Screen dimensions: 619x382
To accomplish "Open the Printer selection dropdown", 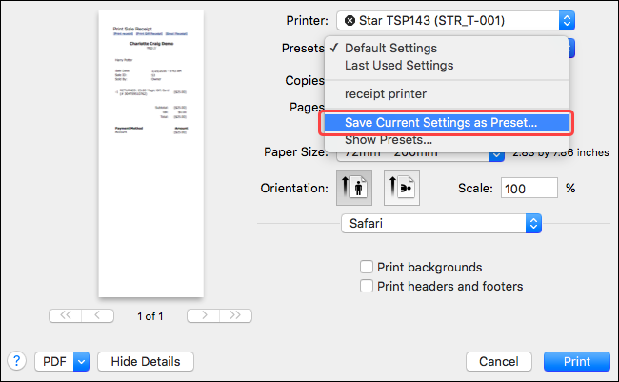I will pyautogui.click(x=455, y=21).
